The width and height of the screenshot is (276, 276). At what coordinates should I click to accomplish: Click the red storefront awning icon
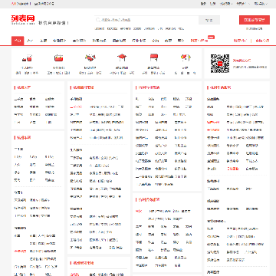pos(154,58)
